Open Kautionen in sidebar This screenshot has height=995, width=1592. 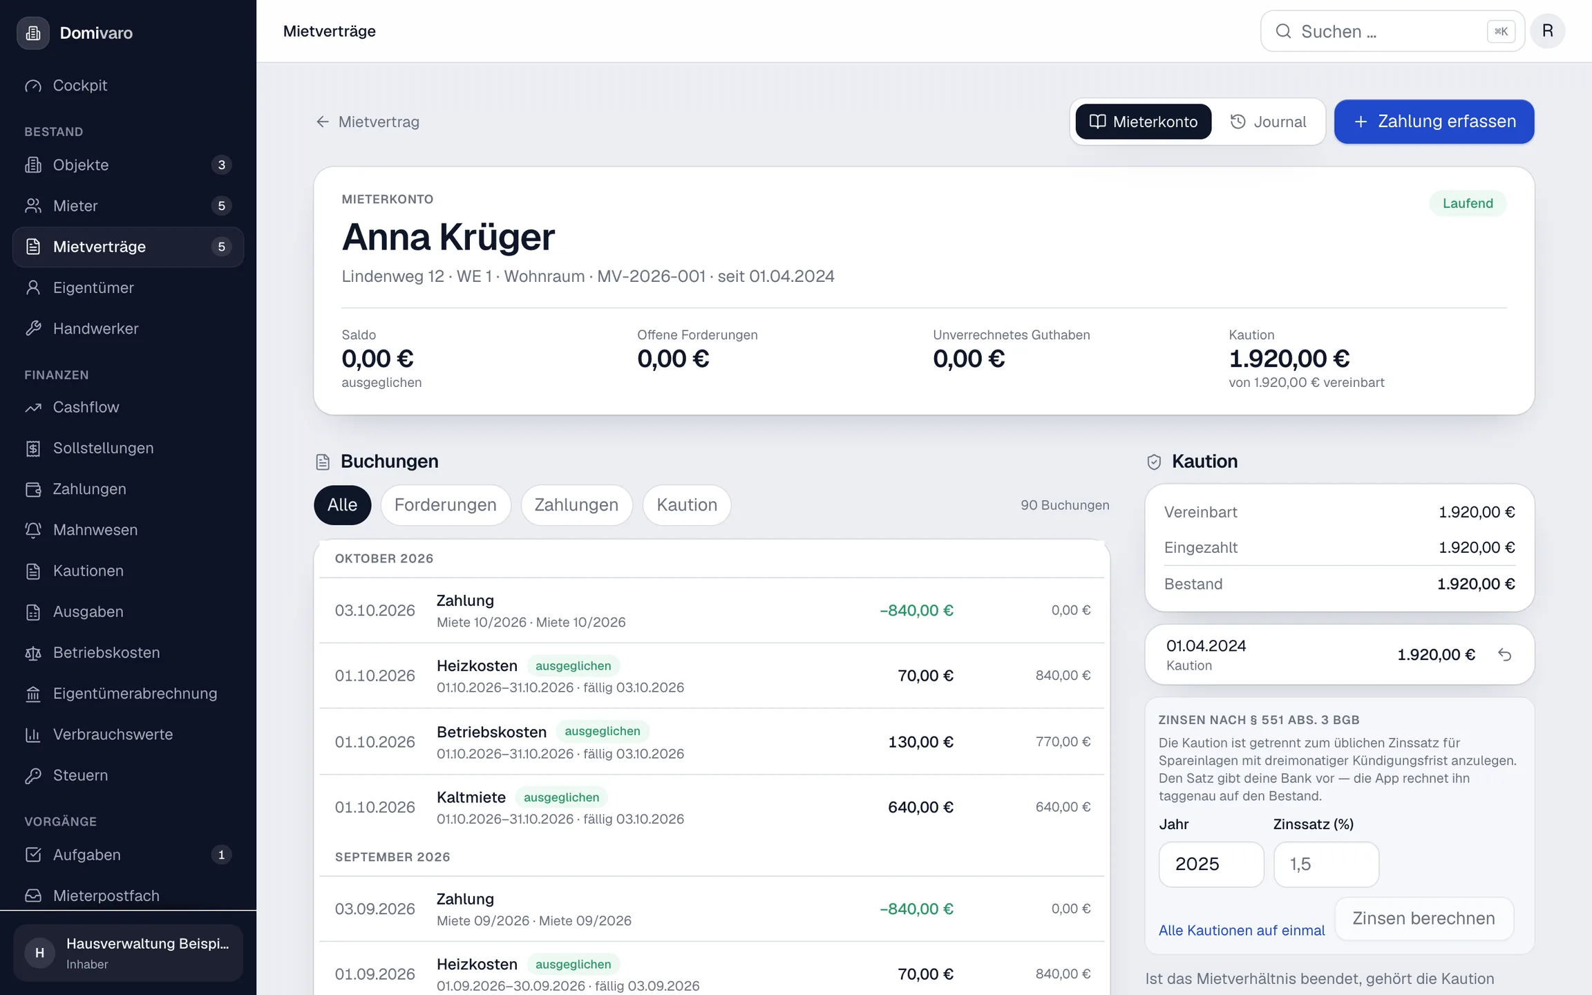click(x=128, y=571)
